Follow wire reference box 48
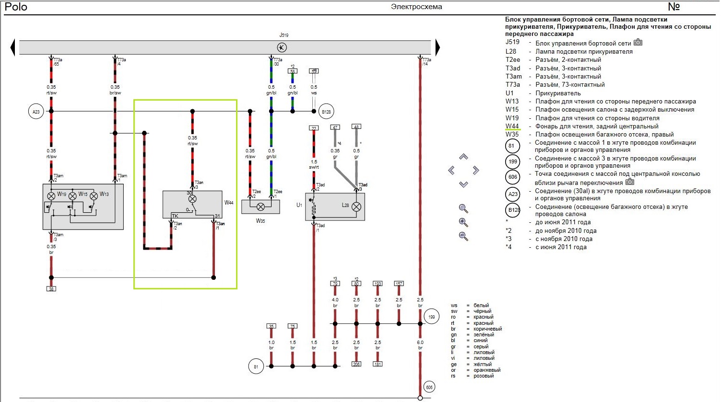 point(356,127)
